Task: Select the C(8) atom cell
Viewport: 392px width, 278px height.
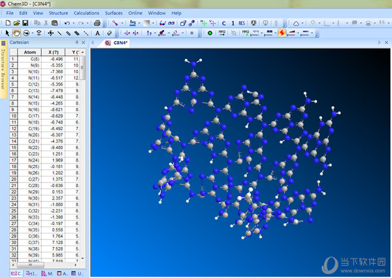Action: tap(30, 59)
